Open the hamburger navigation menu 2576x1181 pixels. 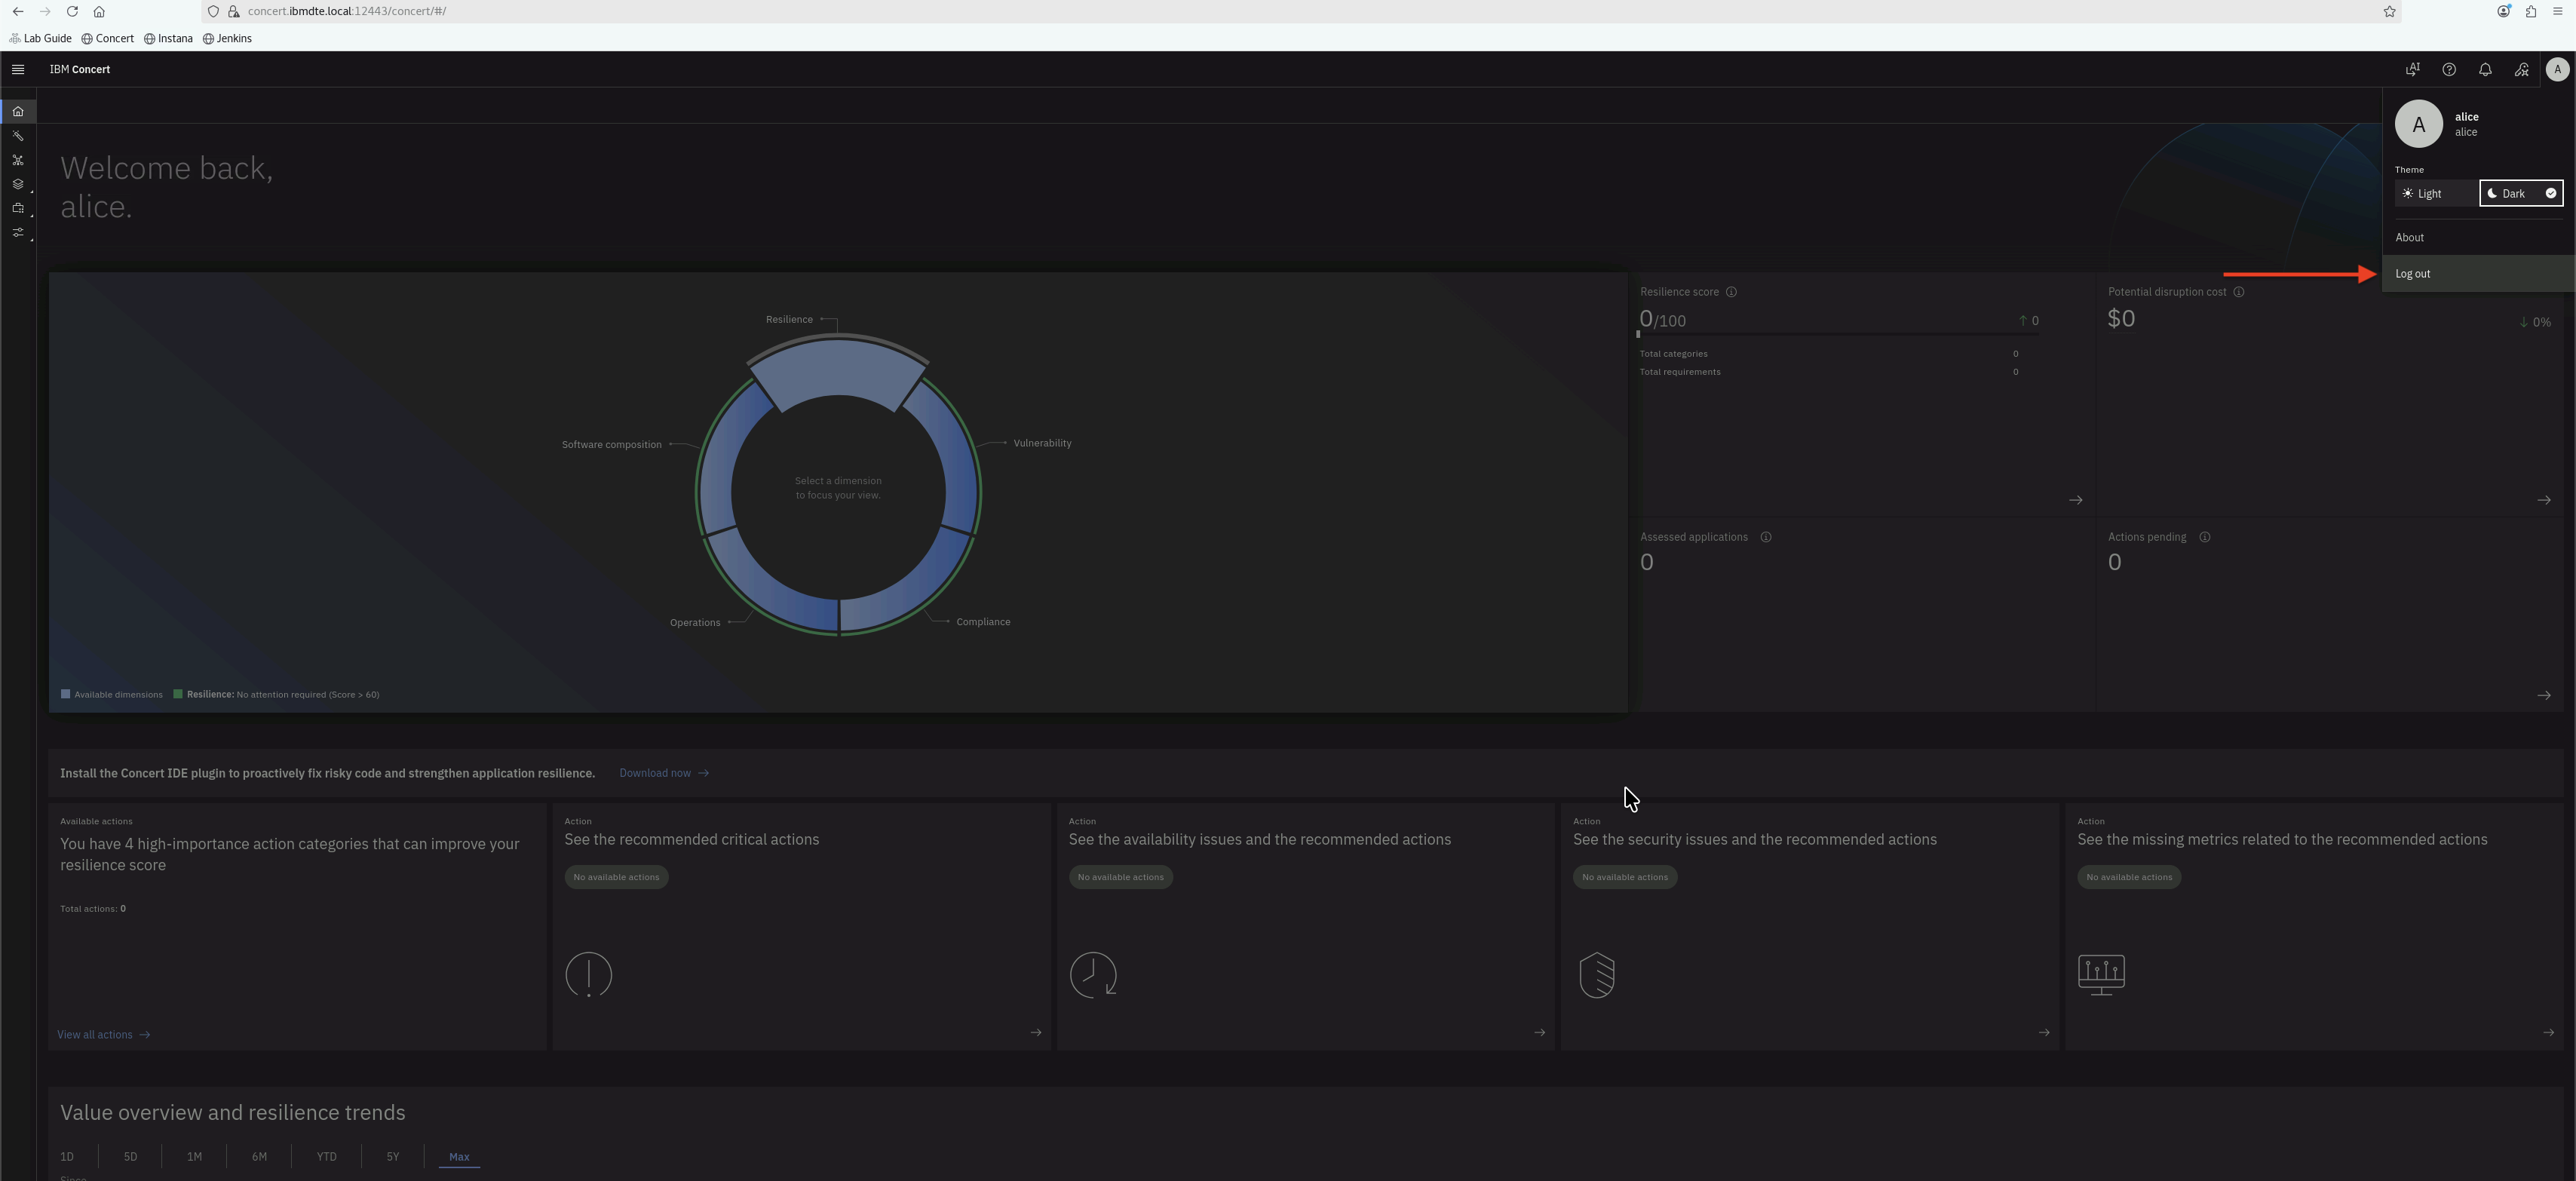point(18,69)
